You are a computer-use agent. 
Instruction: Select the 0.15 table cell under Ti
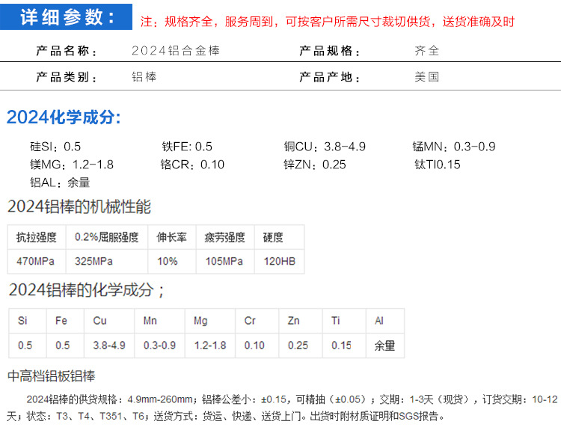tap(344, 346)
